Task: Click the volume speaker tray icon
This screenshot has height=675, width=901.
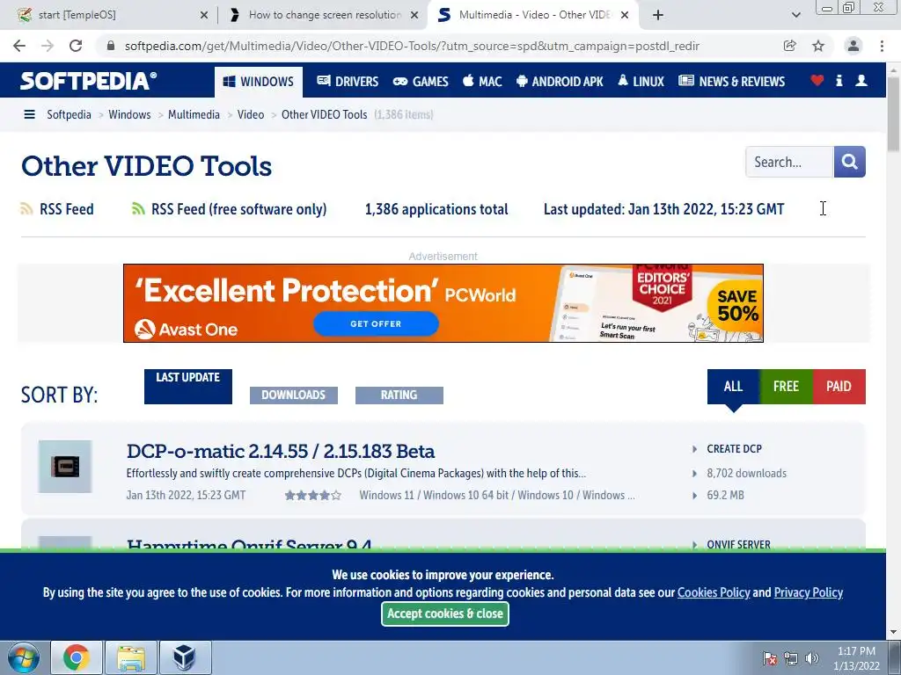Action: click(811, 658)
